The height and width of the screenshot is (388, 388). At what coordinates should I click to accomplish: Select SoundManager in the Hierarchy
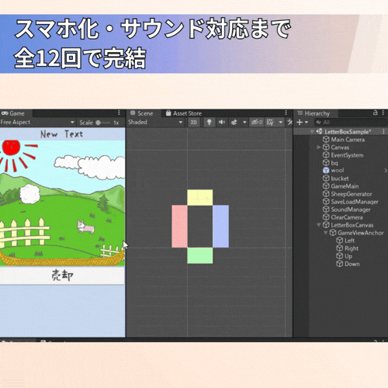coord(351,210)
